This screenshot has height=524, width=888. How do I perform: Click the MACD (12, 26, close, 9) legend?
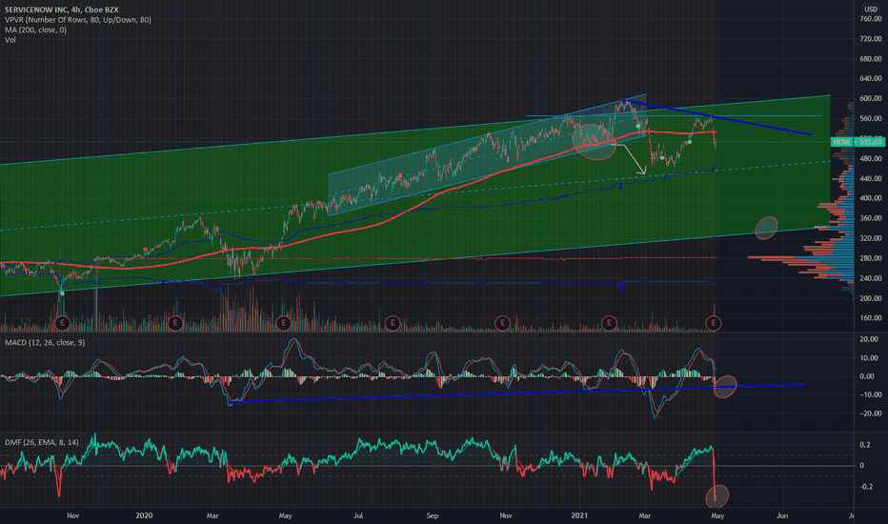(45, 342)
